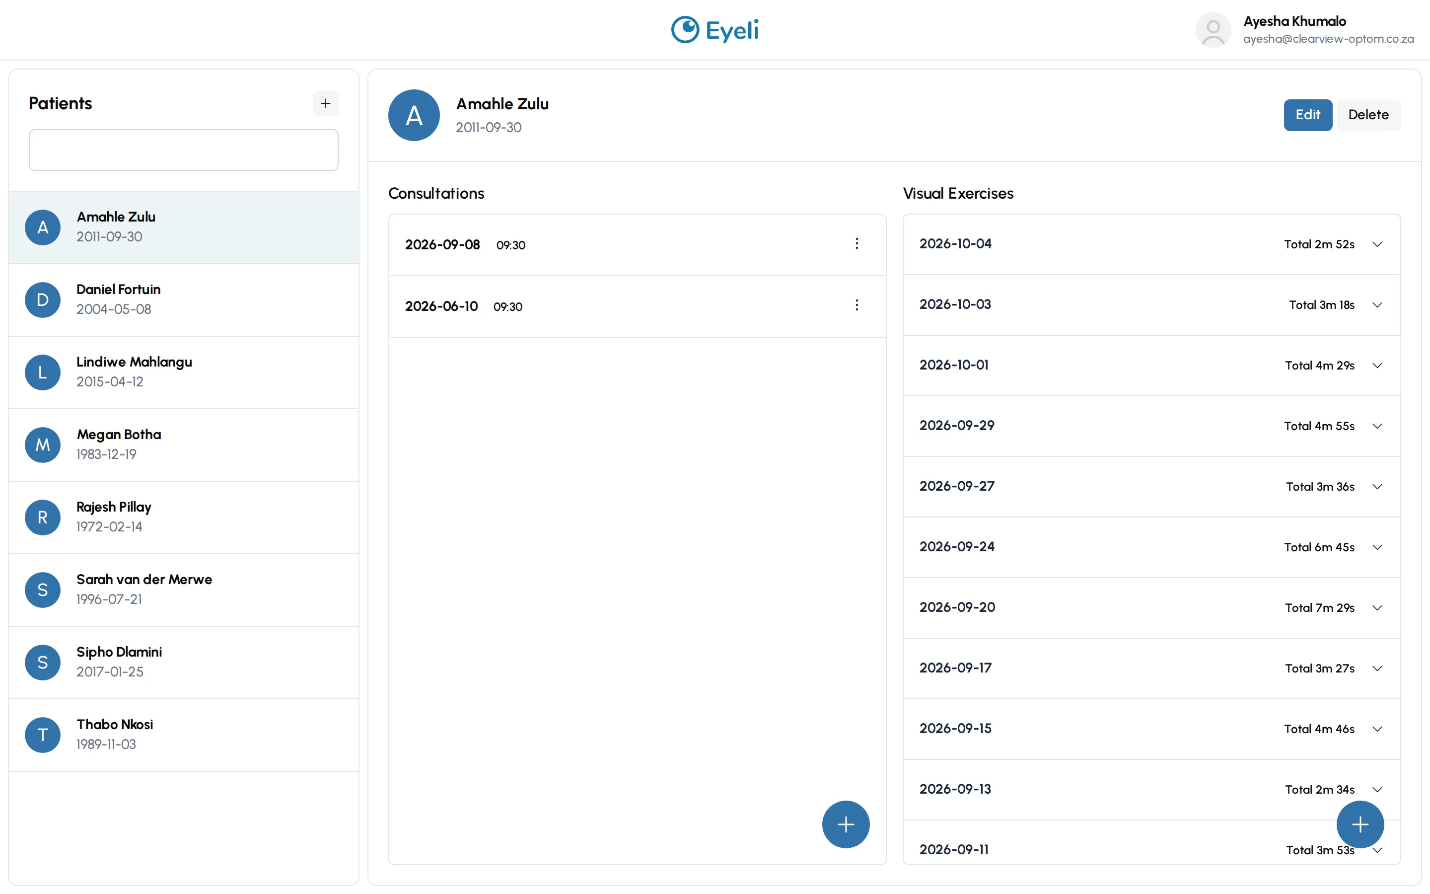
Task: Click Amahle Zulu's large header avatar
Action: 414,115
